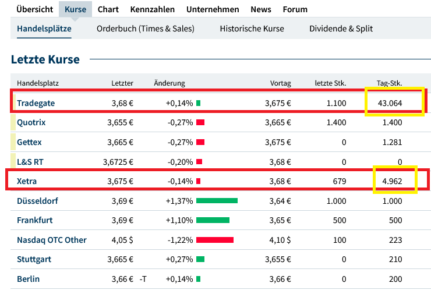The image size is (431, 290).
Task: Click the Vortag column header
Action: [x=280, y=83]
